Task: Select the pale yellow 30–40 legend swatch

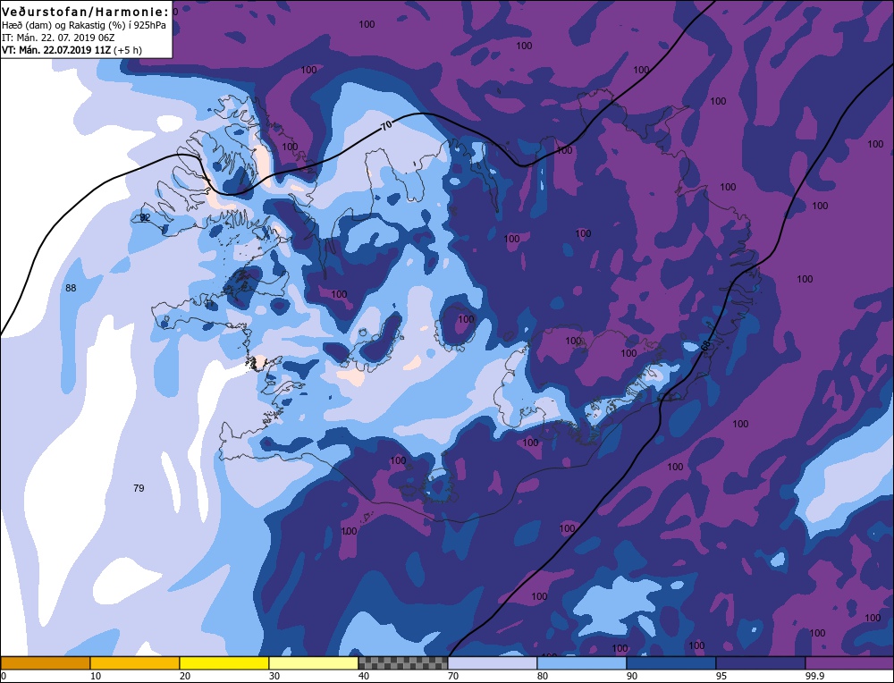Action: [x=314, y=662]
